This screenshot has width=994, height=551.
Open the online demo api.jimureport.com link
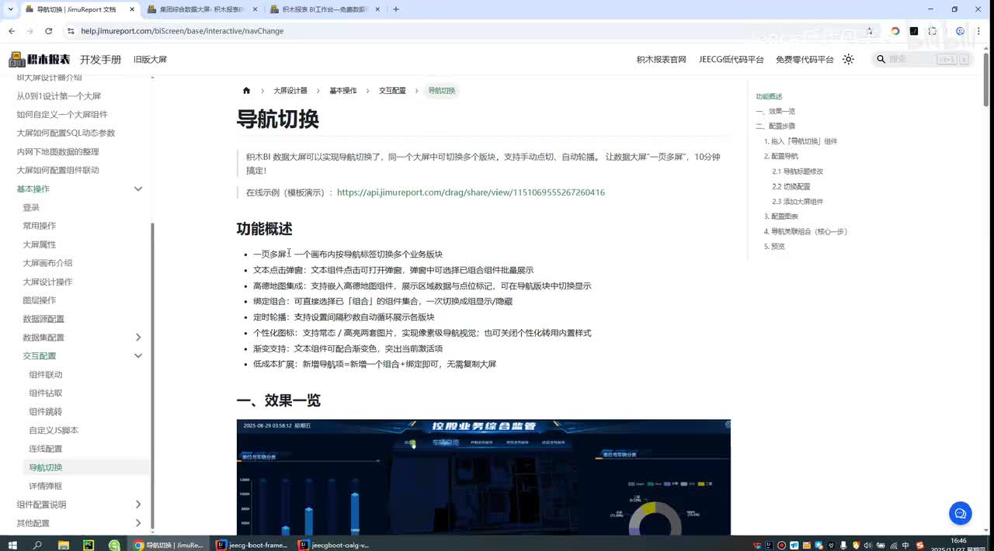(x=471, y=192)
